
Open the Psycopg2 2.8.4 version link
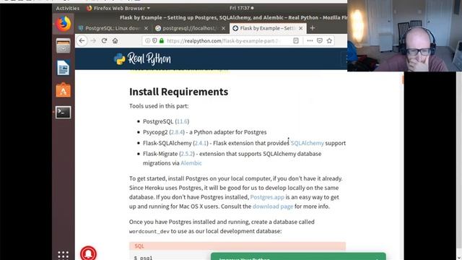pos(177,132)
